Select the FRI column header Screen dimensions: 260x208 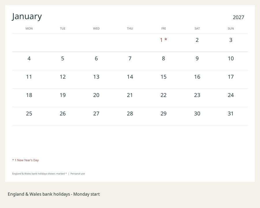coord(164,29)
